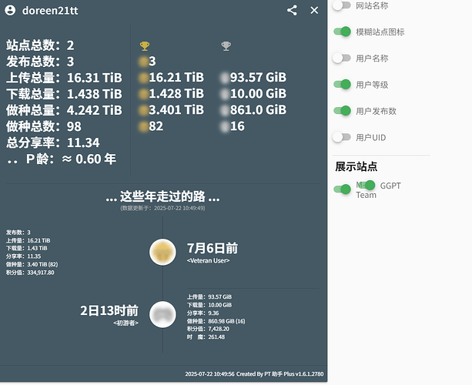The image size is (472, 385).
Task: Click blurred gold site icon beside 82
Action: tap(143, 126)
